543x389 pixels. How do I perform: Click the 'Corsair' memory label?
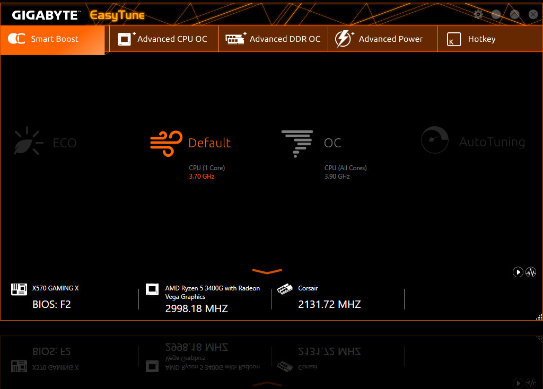pyautogui.click(x=308, y=288)
